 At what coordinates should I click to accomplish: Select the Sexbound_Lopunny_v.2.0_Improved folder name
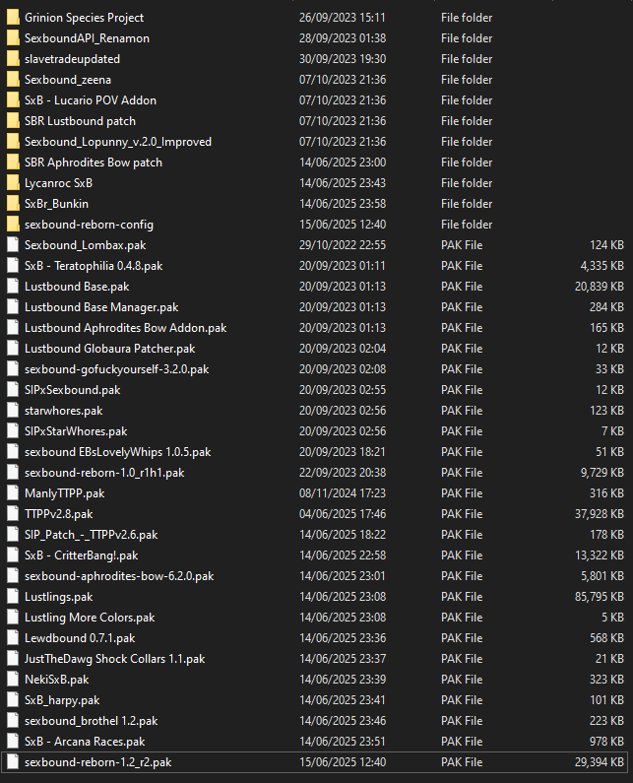point(118,142)
